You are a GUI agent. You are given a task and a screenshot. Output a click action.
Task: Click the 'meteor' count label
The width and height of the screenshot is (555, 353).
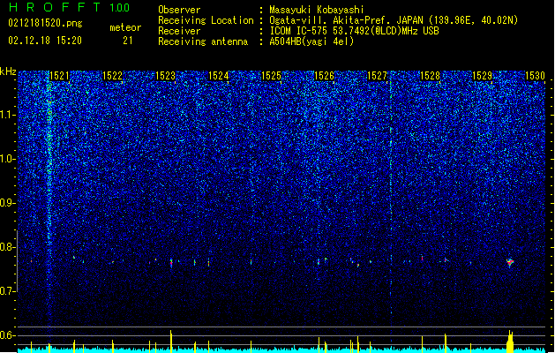tap(125, 27)
